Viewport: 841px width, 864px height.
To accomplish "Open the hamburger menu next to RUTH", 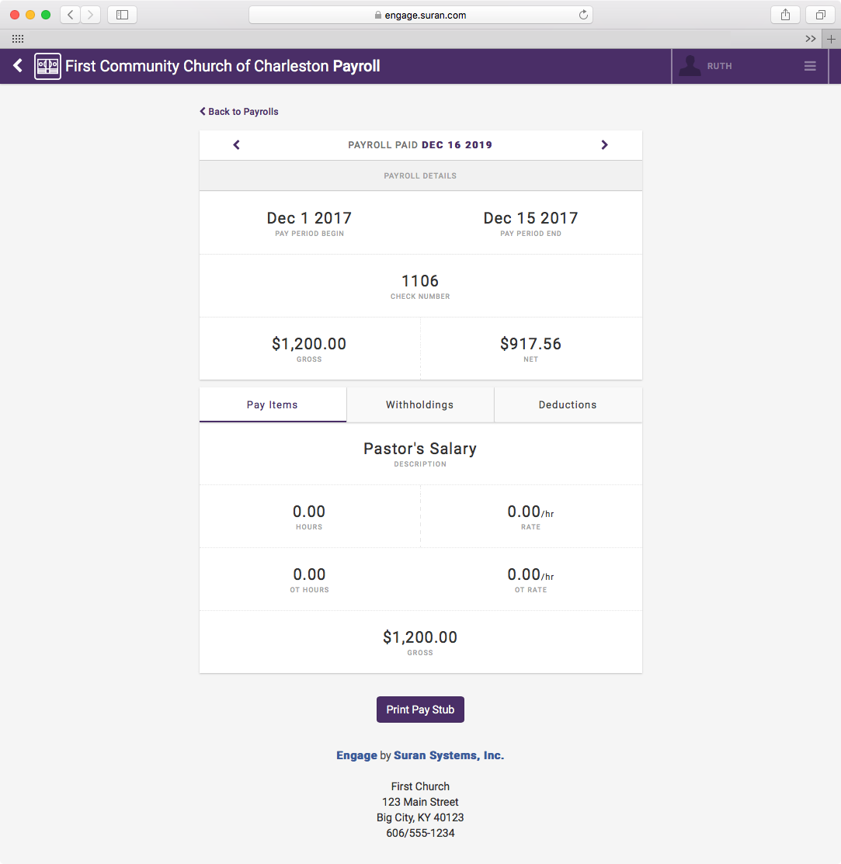I will [x=810, y=66].
